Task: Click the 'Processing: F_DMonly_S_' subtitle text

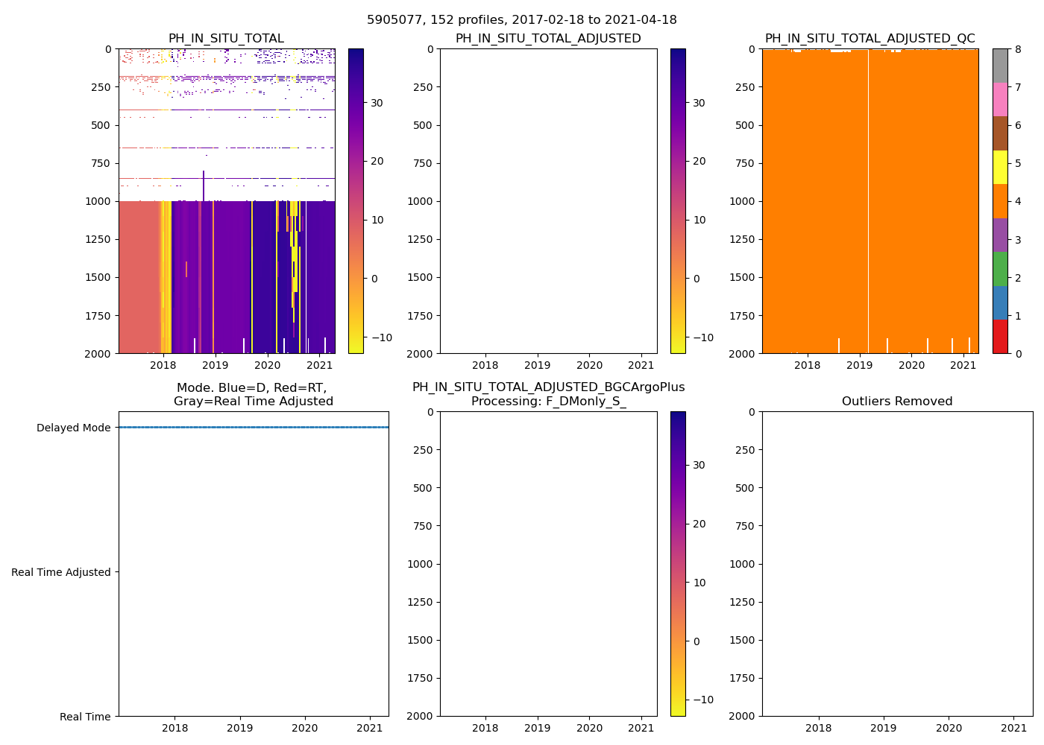Action: point(548,402)
